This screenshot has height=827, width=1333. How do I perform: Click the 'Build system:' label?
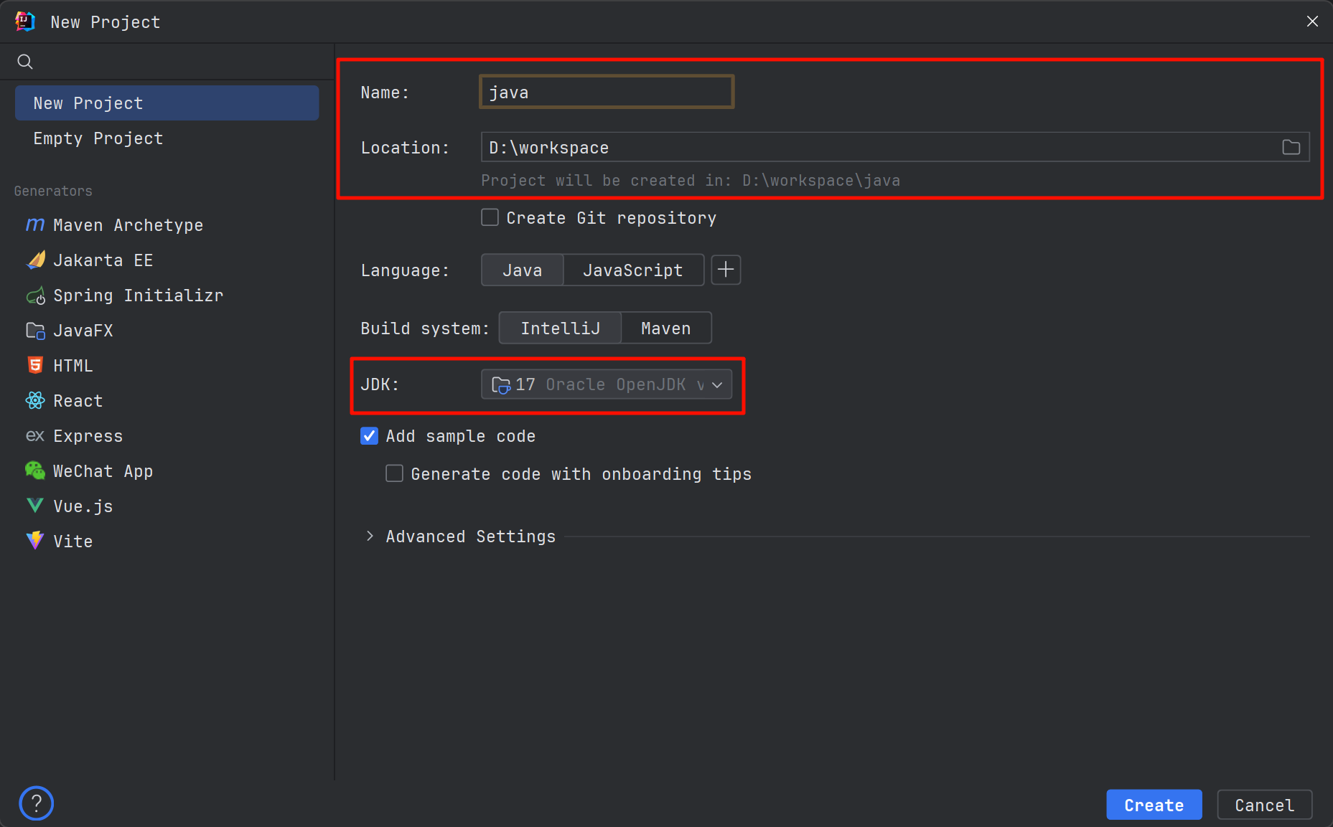(x=425, y=329)
